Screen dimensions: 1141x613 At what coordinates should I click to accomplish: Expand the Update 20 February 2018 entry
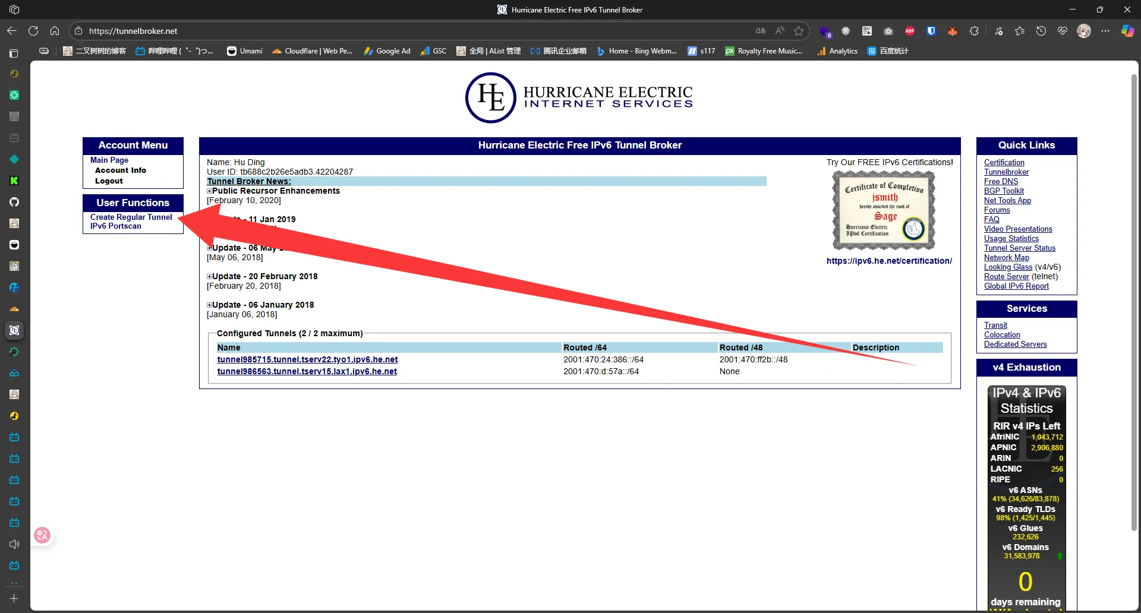(x=209, y=277)
